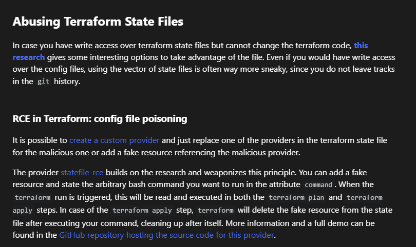Click the inline "command" code snippet

[x=320, y=185]
